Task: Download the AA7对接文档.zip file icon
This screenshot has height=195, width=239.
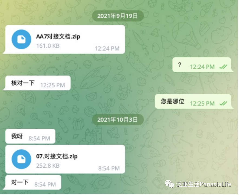Action: point(21,39)
